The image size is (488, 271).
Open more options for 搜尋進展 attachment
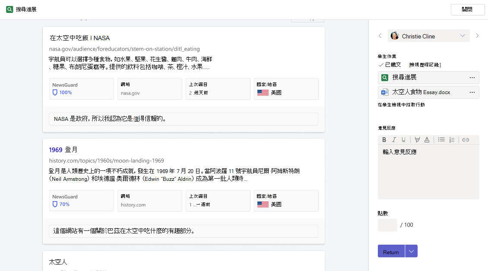[472, 78]
